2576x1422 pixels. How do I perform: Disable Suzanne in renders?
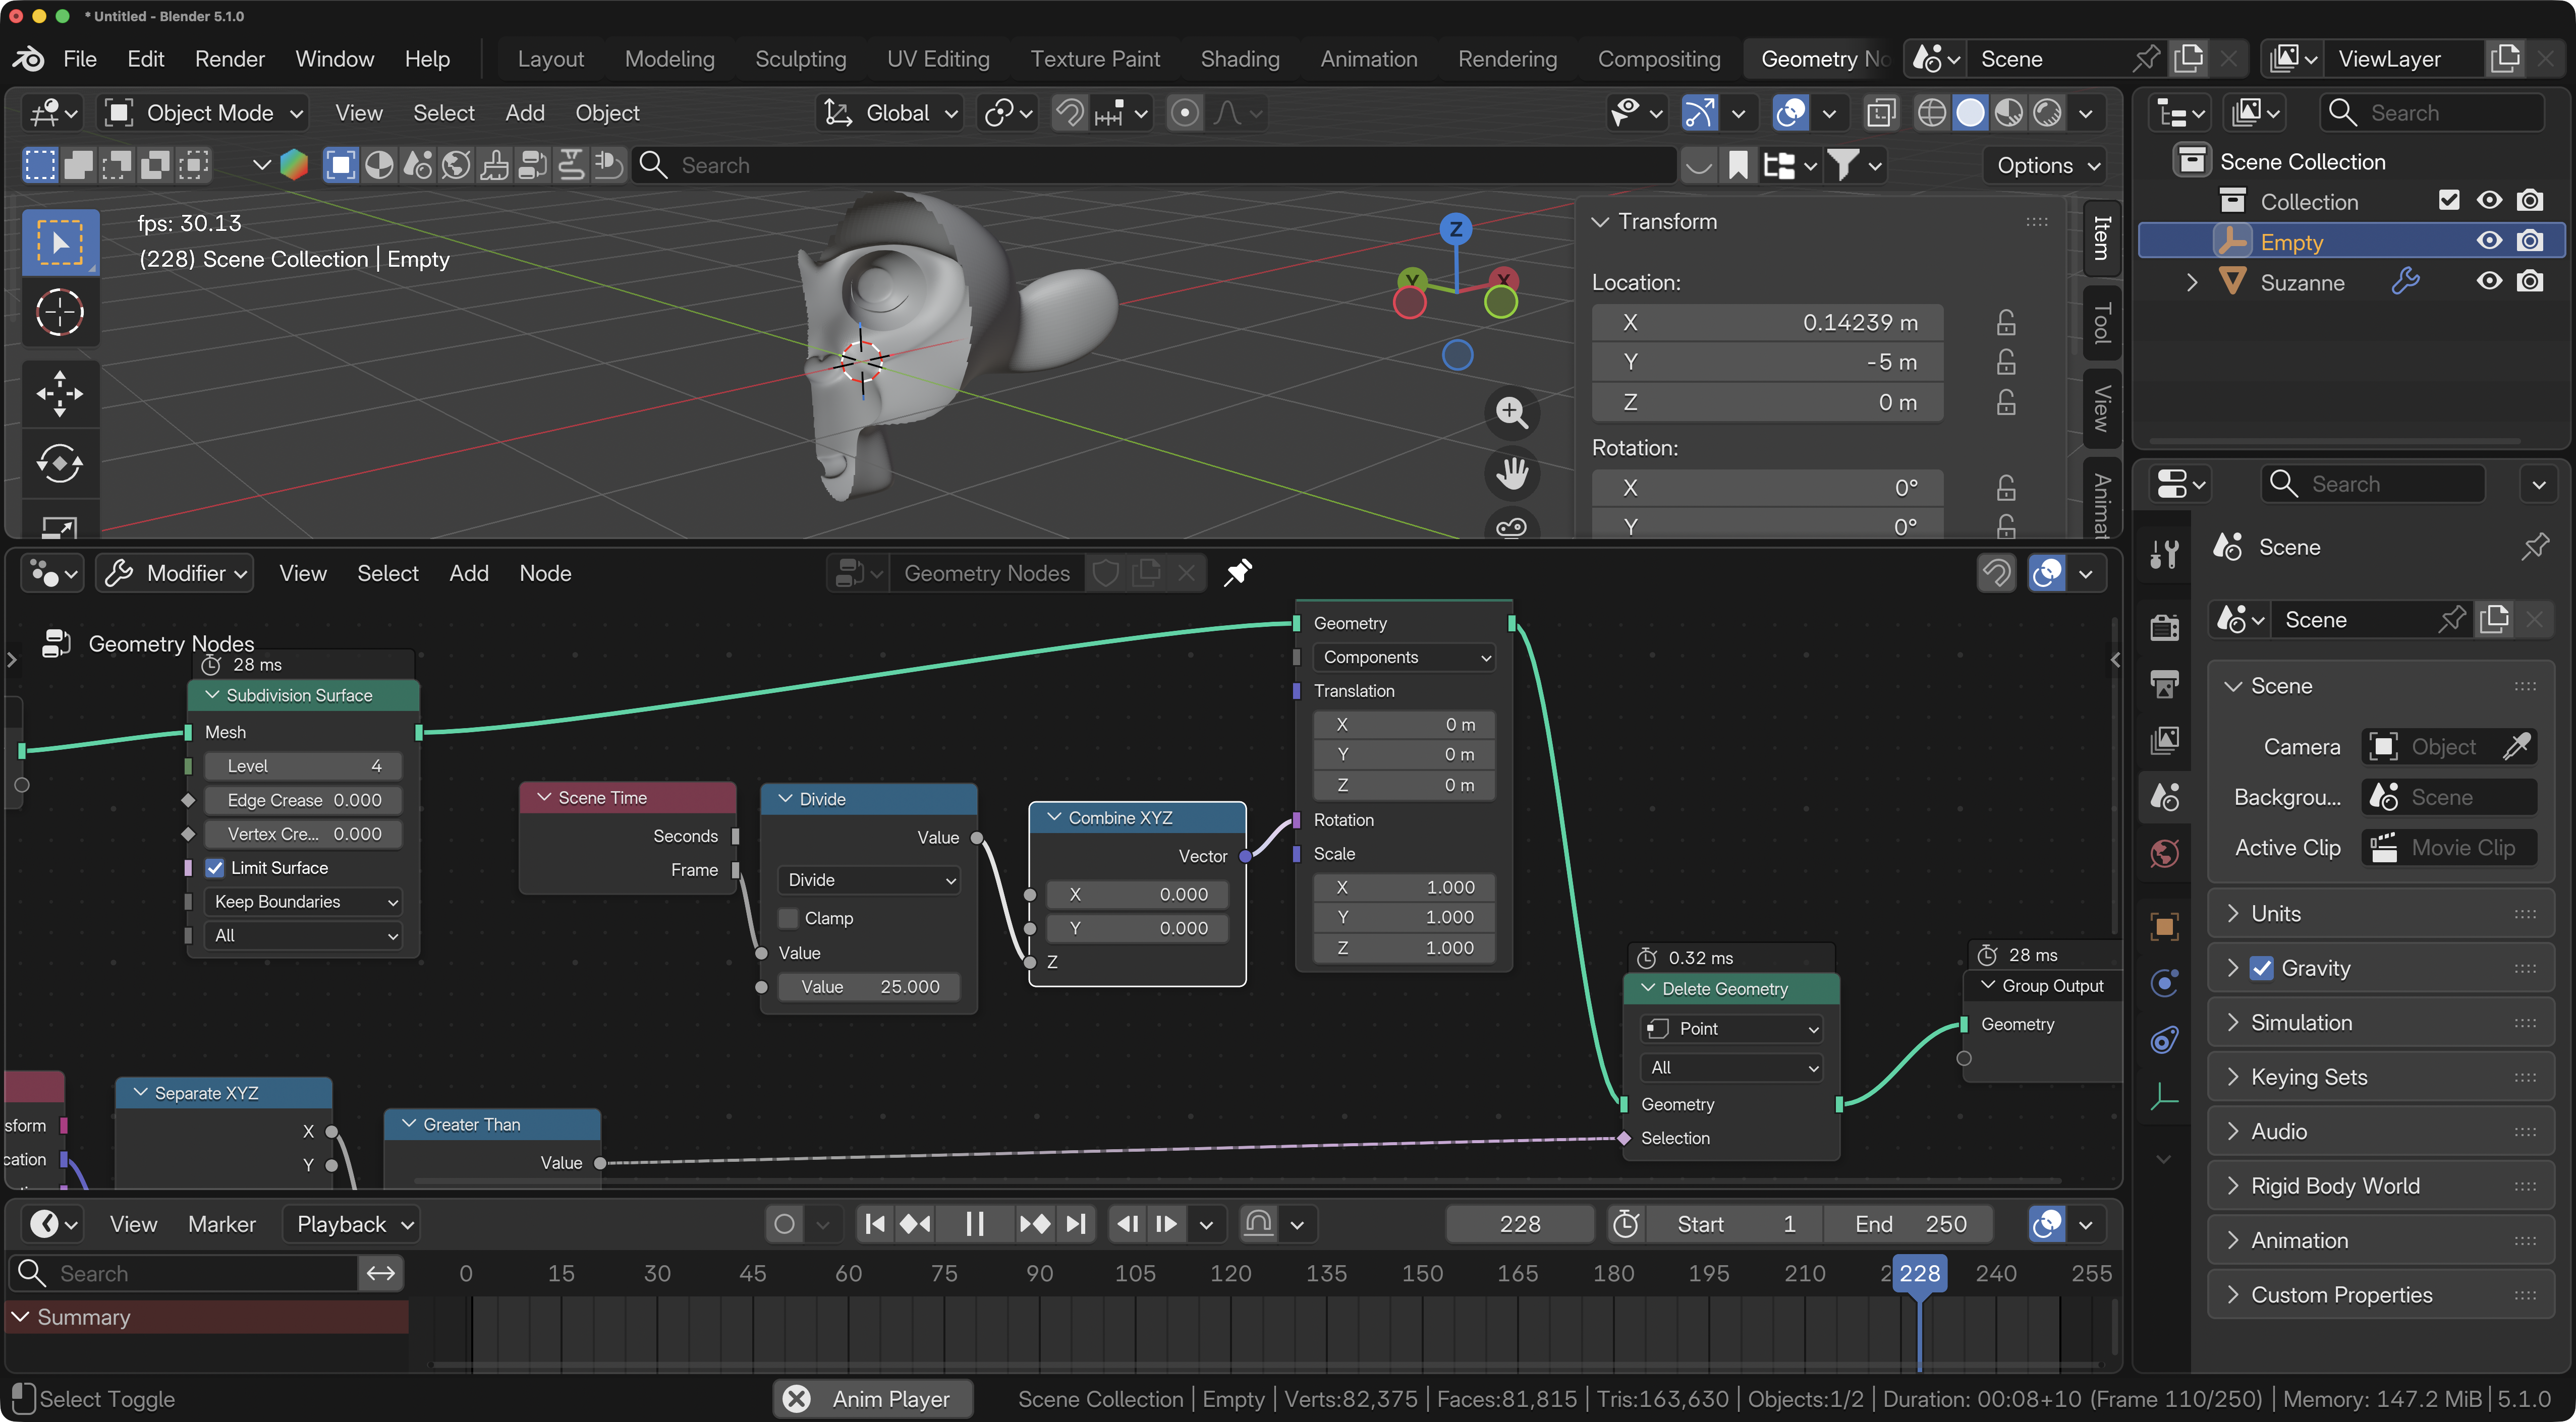[x=2530, y=282]
